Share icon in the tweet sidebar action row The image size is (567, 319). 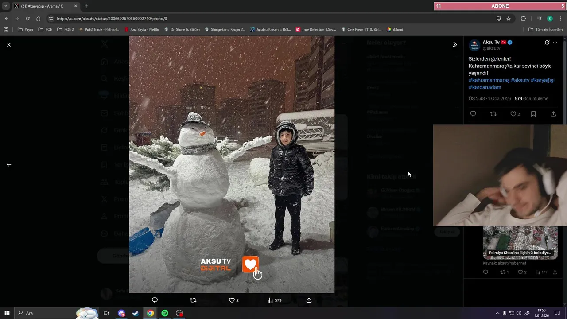coord(553,114)
